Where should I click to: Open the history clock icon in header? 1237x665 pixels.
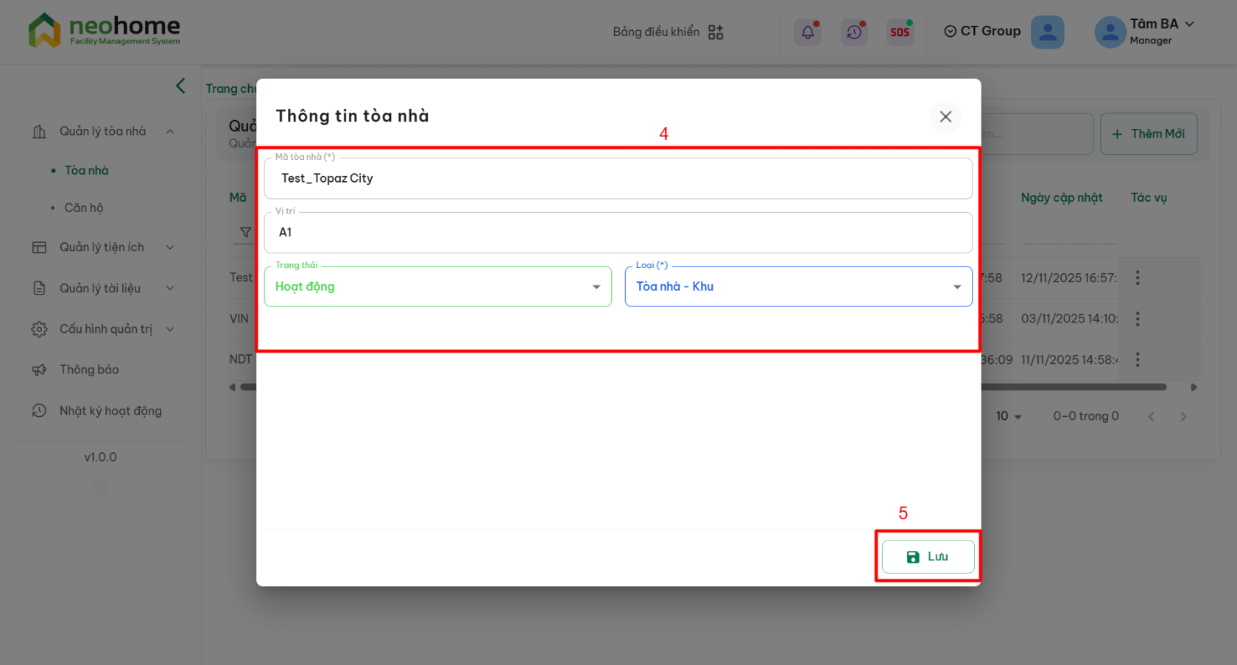point(853,32)
